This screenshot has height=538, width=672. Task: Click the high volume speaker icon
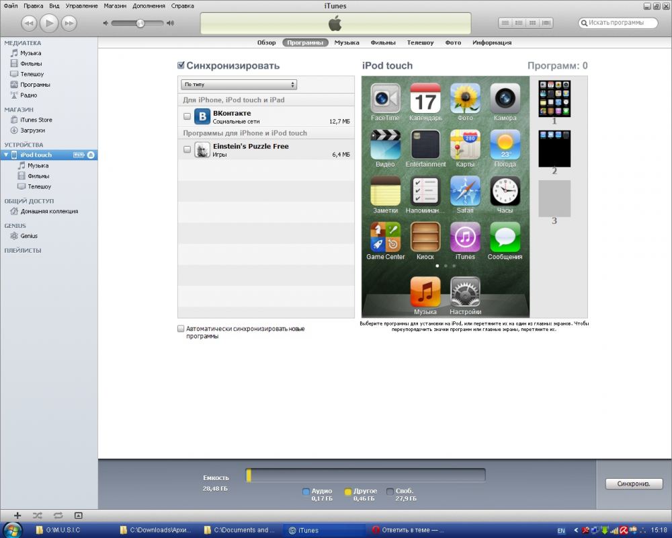tap(171, 23)
